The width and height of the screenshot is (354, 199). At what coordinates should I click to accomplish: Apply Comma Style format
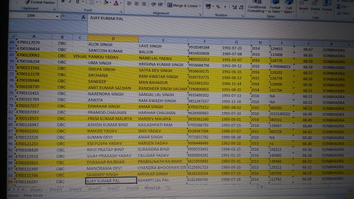pos(225,7)
